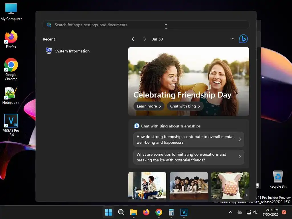Open Notepad++ desktop shortcut
Screen dimensions: 292x219
[11, 95]
